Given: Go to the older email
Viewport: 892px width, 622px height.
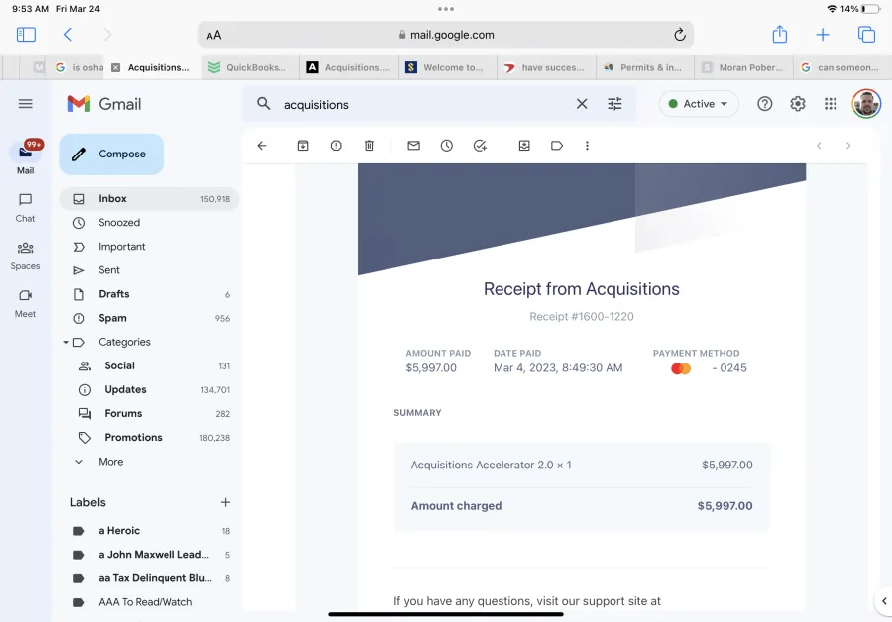Looking at the screenshot, I should (848, 146).
